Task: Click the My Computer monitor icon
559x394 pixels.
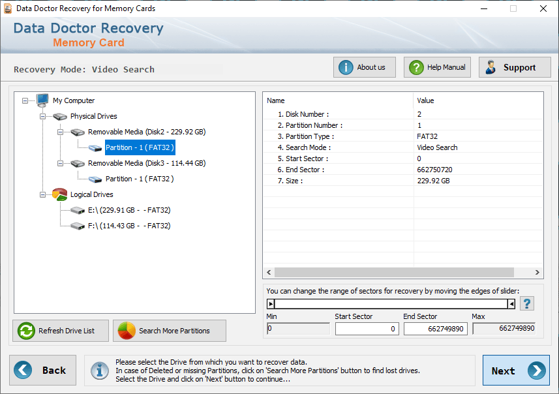Action: pyautogui.click(x=42, y=100)
